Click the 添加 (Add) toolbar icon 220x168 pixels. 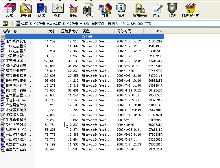pos(10,10)
